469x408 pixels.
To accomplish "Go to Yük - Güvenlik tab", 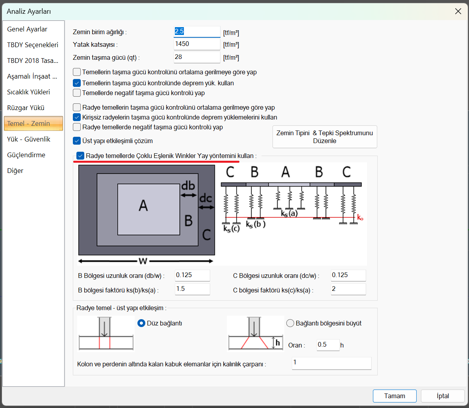I will (x=29, y=139).
